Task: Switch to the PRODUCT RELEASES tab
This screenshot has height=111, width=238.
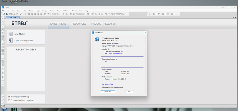Action: point(103,24)
